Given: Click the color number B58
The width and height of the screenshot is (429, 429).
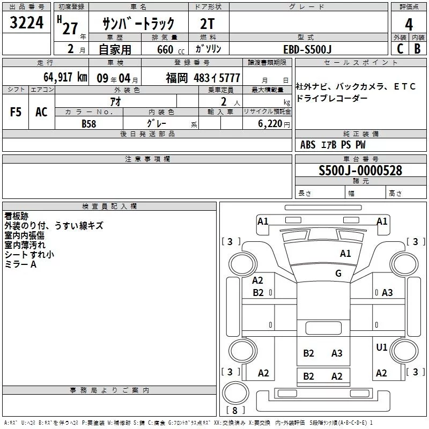Looking at the screenshot, I should 88,124.
